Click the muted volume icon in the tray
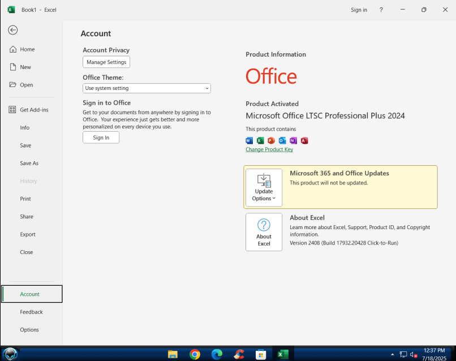The image size is (456, 361). pyautogui.click(x=414, y=355)
